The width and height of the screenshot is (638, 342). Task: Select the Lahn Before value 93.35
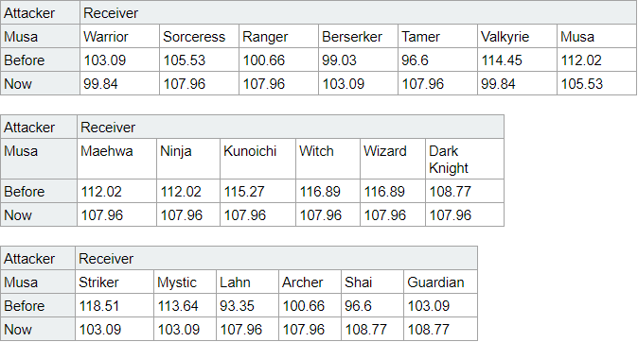(247, 306)
